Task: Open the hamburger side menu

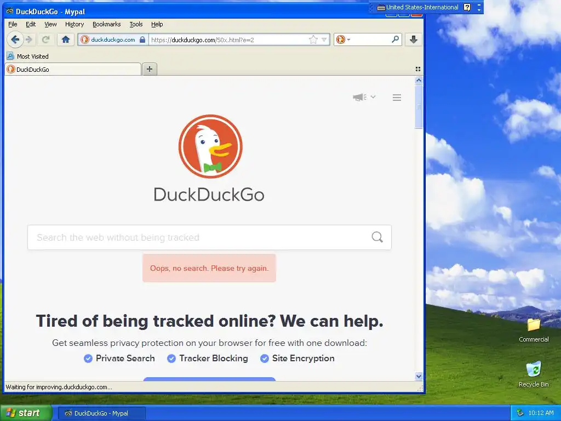Action: (397, 98)
